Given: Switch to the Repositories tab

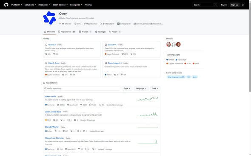Looking at the screenshot, I should (67, 32).
